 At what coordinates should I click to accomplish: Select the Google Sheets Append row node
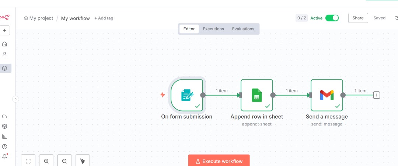(257, 95)
